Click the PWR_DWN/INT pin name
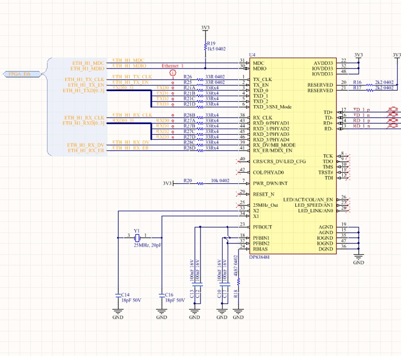 270,184
